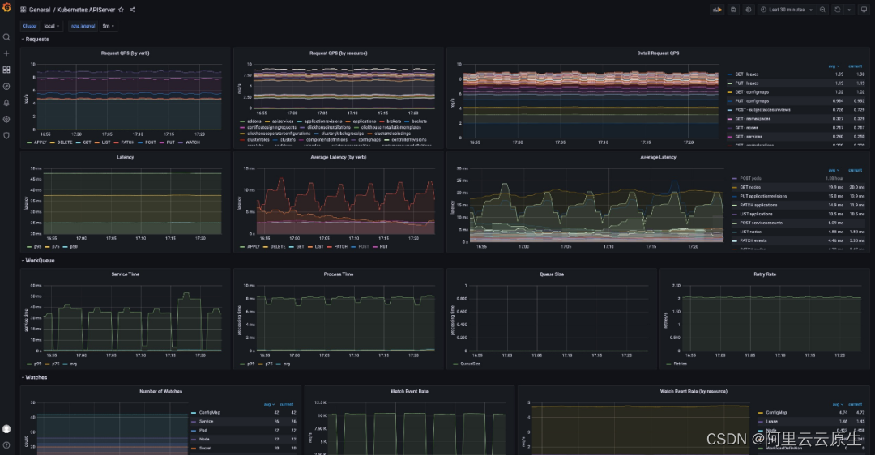This screenshot has width=875, height=455.
Task: Open the Help question mark icon
Action: pos(6,445)
